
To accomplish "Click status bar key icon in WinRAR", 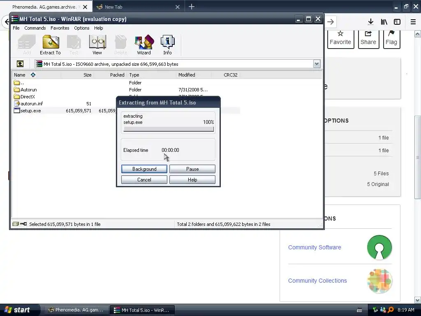I will click(x=23, y=224).
